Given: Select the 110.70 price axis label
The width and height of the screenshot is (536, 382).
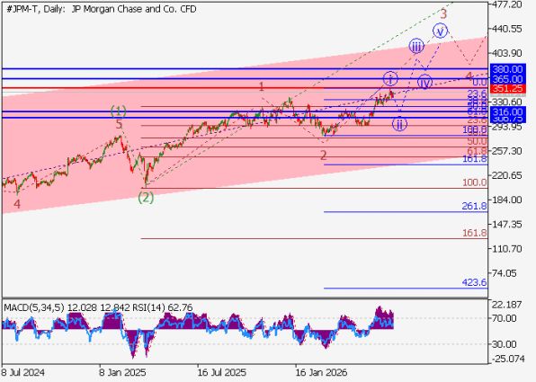Looking at the screenshot, I should coord(506,248).
